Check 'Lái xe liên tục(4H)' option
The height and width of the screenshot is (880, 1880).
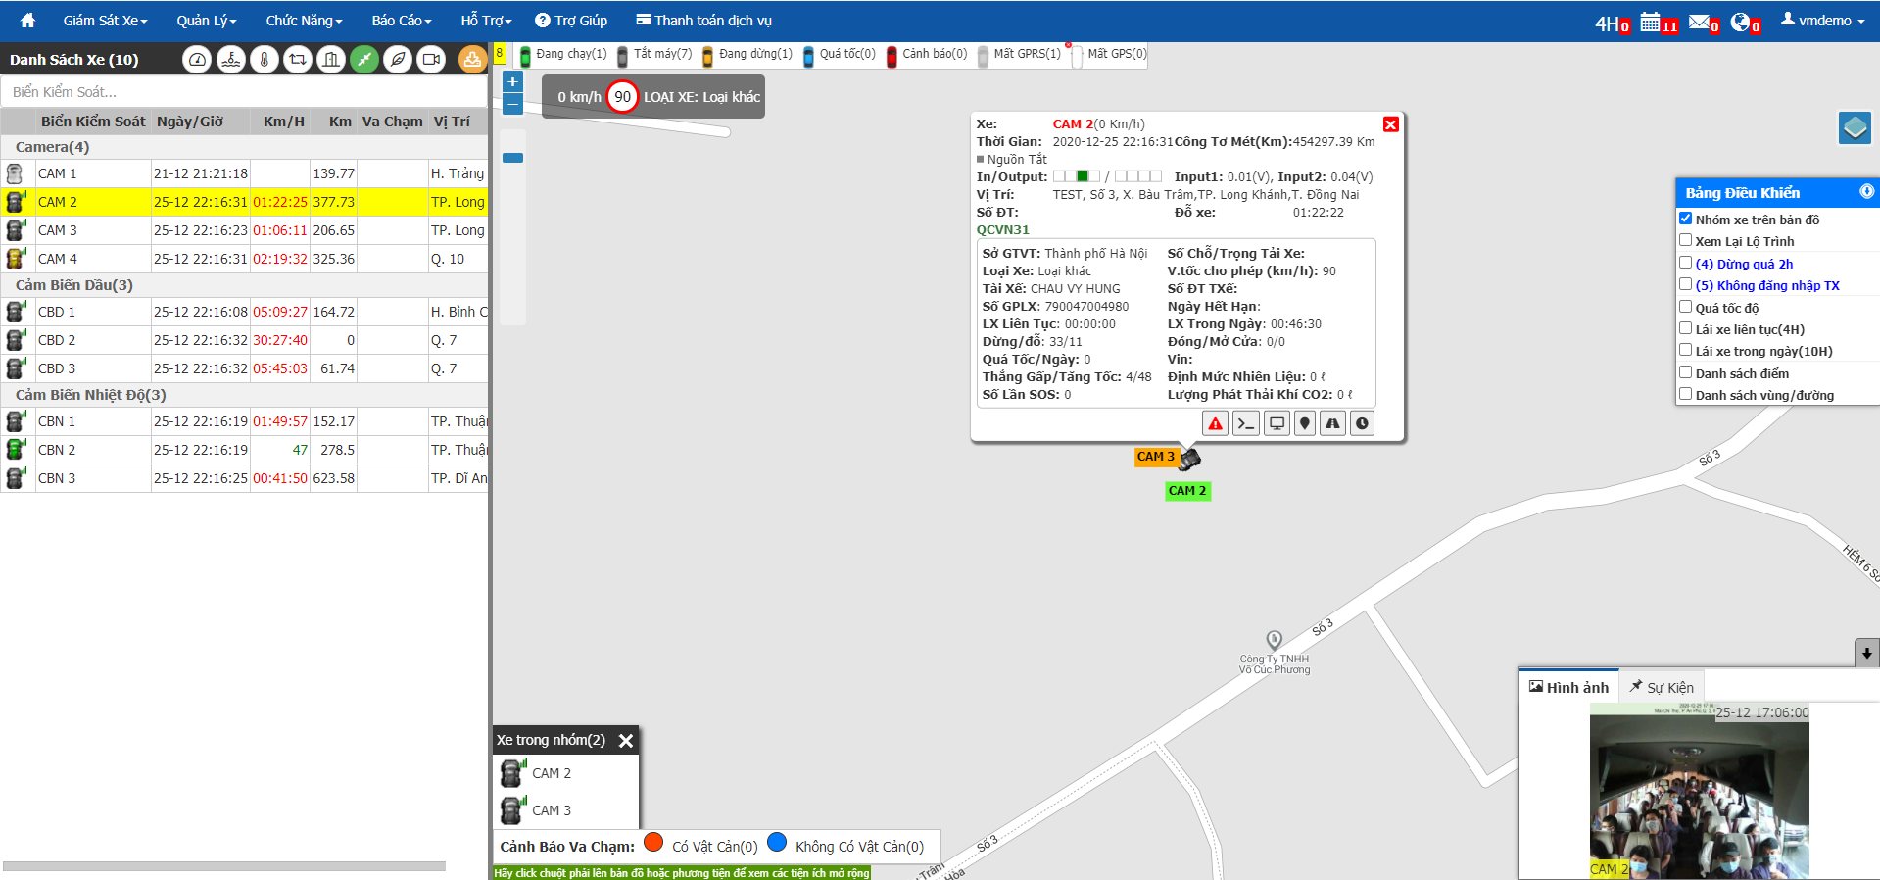click(x=1686, y=328)
